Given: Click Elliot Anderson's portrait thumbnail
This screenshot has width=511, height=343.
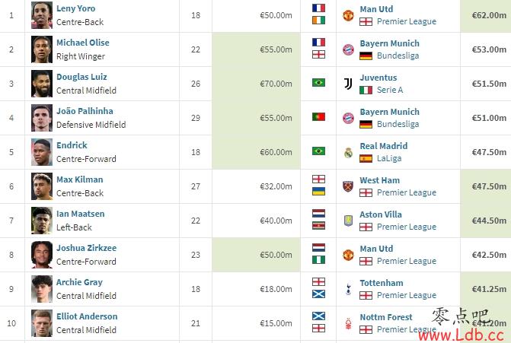Looking at the screenshot, I should point(42,323).
